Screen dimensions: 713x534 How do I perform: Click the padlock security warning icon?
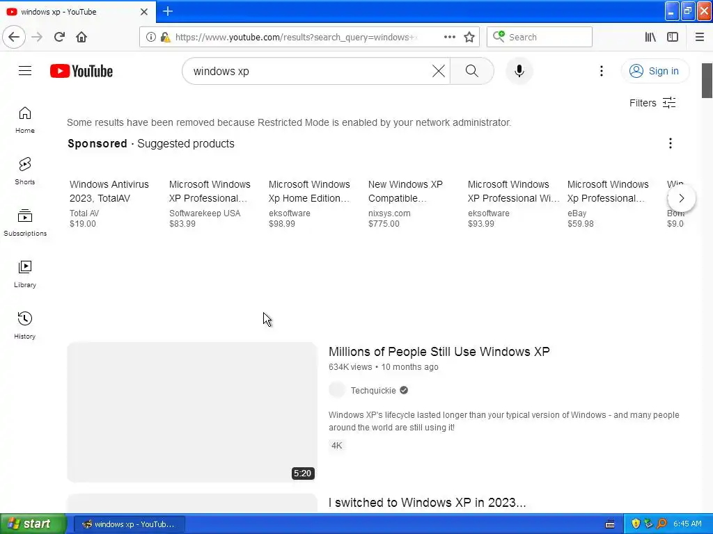(x=165, y=38)
